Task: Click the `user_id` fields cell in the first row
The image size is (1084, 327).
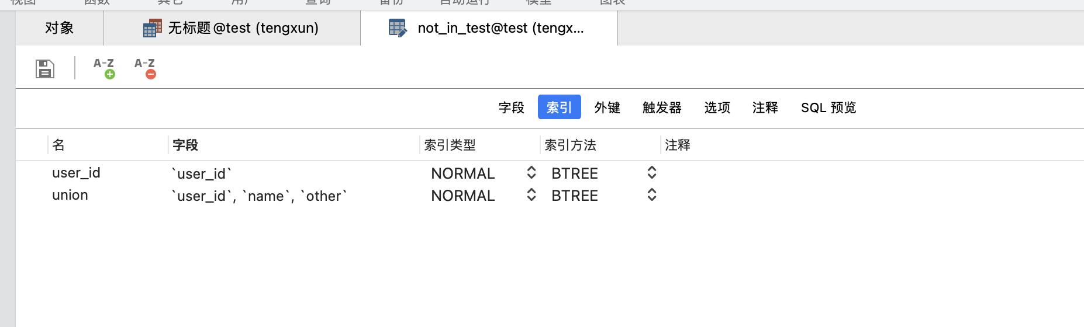Action: tap(201, 173)
